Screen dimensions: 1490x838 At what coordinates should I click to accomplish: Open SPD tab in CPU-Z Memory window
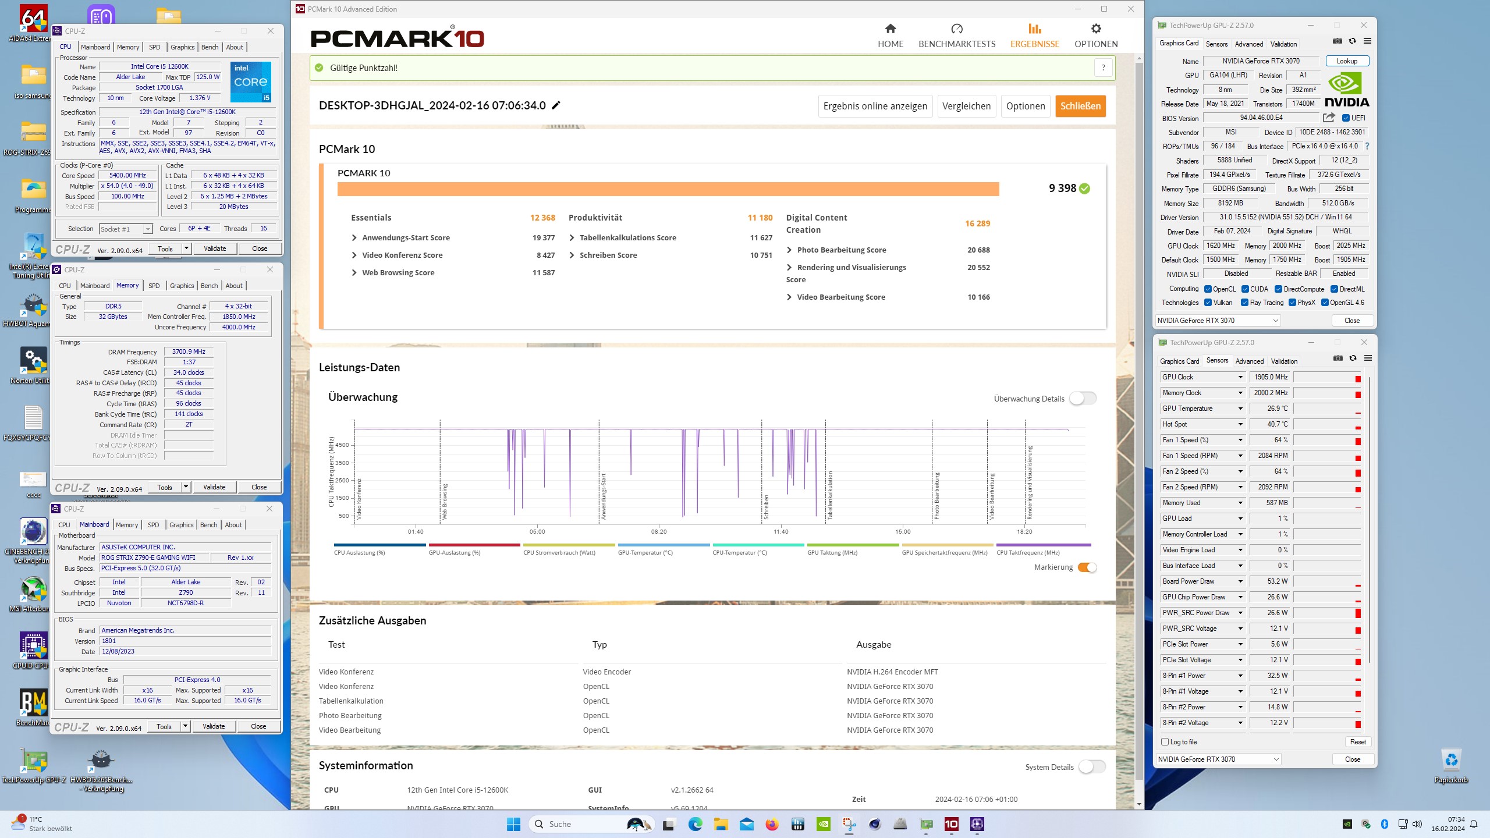pyautogui.click(x=154, y=286)
